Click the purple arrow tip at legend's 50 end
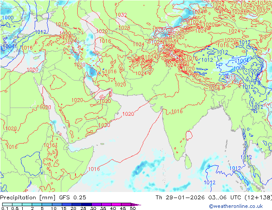Image resolution: width=272 pixels, height=210 pixels. (136, 204)
